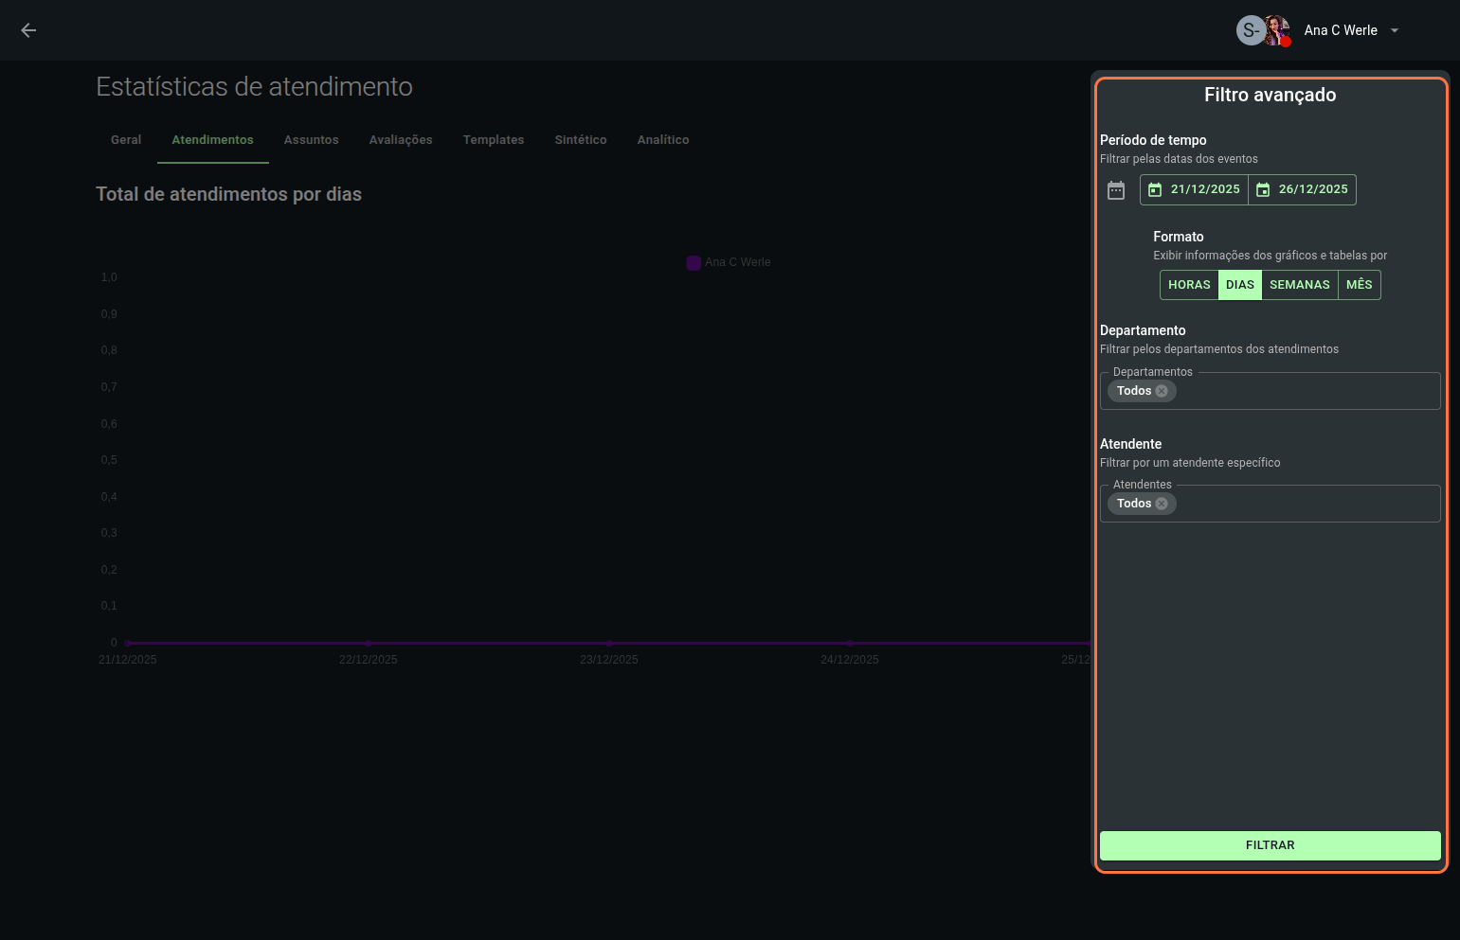This screenshot has width=1460, height=940.
Task: Remove the Todos chip in Departamentos
Action: click(1162, 391)
